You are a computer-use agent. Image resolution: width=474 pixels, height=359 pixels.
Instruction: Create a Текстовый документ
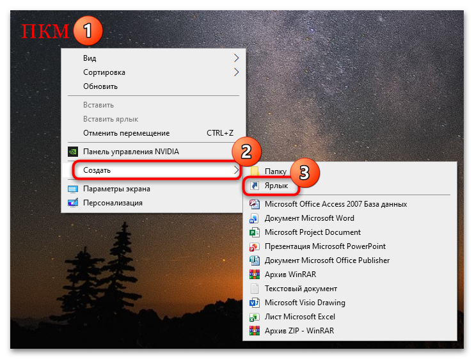tap(350, 289)
